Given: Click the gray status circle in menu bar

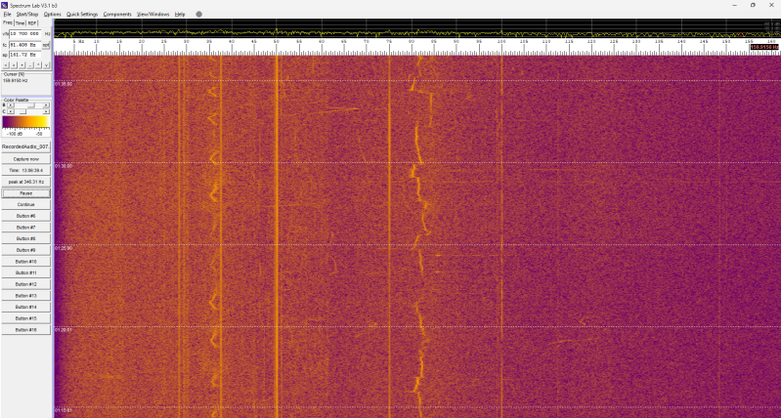Looking at the screenshot, I should [x=199, y=15].
